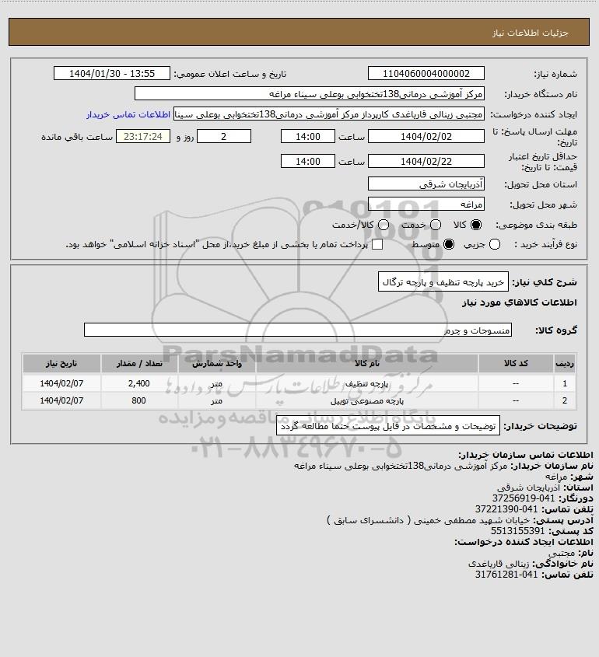Click the family name زینالی قاریاغدی
Viewport: 599px width, 657px height.
[499, 564]
